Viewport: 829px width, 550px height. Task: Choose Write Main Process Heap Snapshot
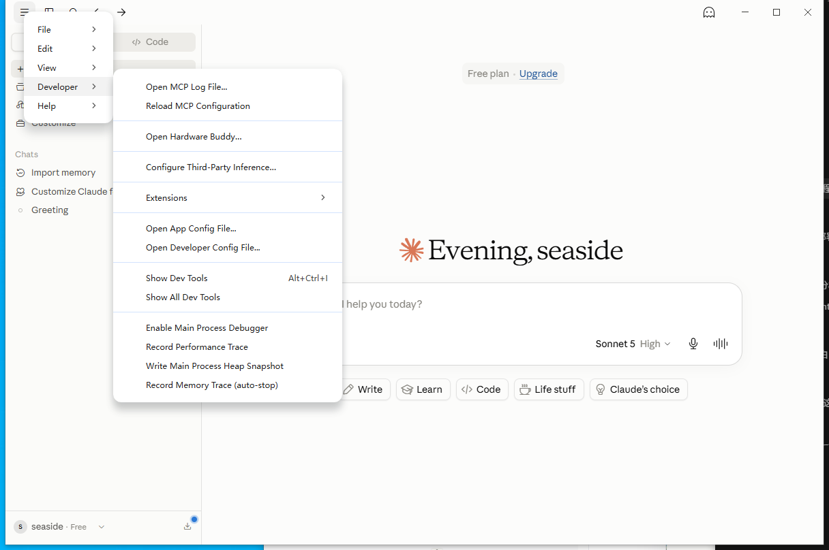(227, 366)
